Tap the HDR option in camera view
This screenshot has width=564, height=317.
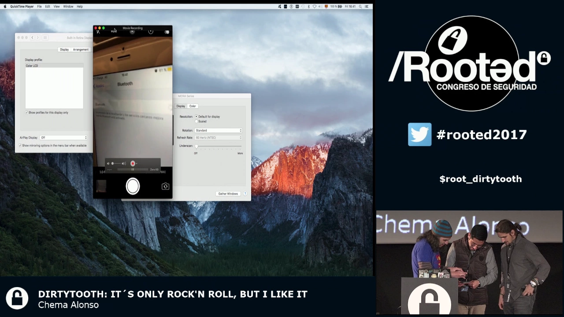(114, 32)
